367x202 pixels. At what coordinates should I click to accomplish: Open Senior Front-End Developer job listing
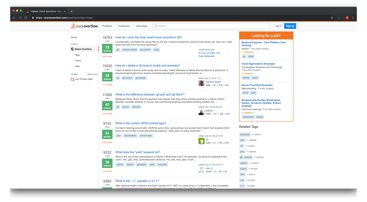click(x=257, y=85)
